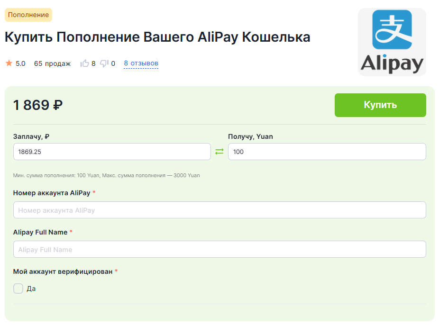Image resolution: width=439 pixels, height=325 pixels.
Task: Click the 5.0 rating value
Action: (x=20, y=63)
